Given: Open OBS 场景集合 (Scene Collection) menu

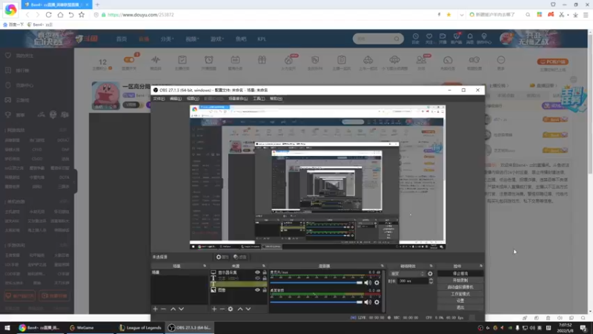Looking at the screenshot, I should (x=238, y=99).
